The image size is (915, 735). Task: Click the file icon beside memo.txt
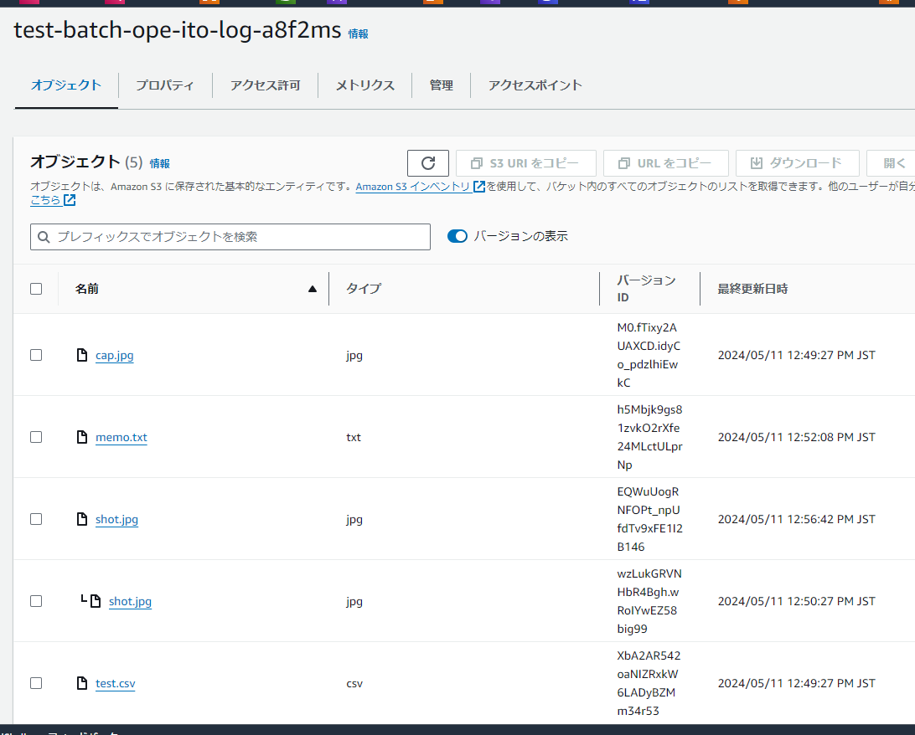(82, 436)
